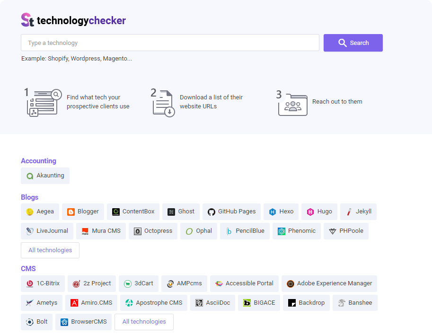Focus the 'Type a technology' search field
This screenshot has height=335, width=432.
click(x=170, y=43)
